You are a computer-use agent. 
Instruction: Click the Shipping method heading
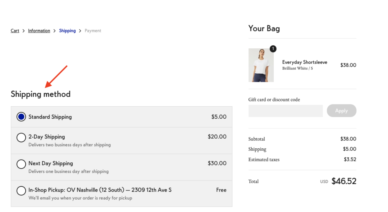click(x=41, y=94)
